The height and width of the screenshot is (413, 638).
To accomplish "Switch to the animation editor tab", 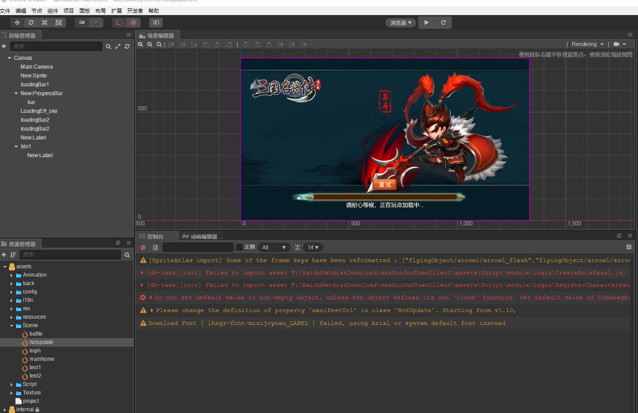I will 200,236.
